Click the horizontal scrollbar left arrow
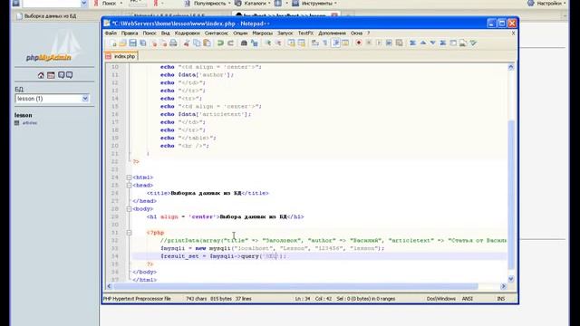This screenshot has height=326, width=580. [109, 286]
